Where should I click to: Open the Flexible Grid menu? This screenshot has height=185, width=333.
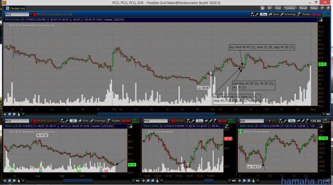coord(15,8)
